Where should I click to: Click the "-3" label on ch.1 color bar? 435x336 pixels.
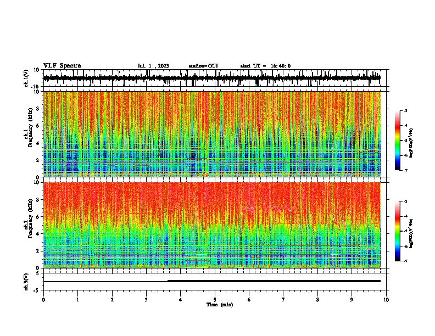point(405,110)
